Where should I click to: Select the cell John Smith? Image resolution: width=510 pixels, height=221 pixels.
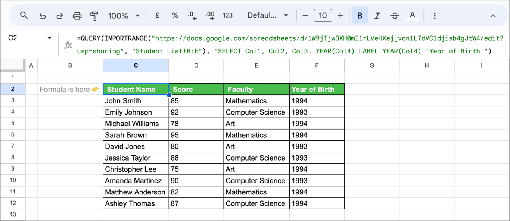pos(136,101)
